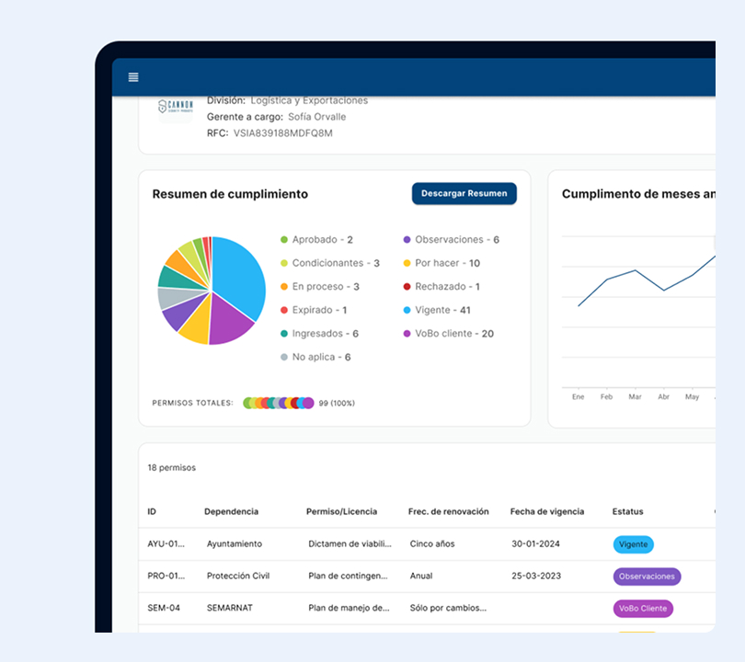
Task: Sort by the Dependencia column header
Action: (x=232, y=511)
